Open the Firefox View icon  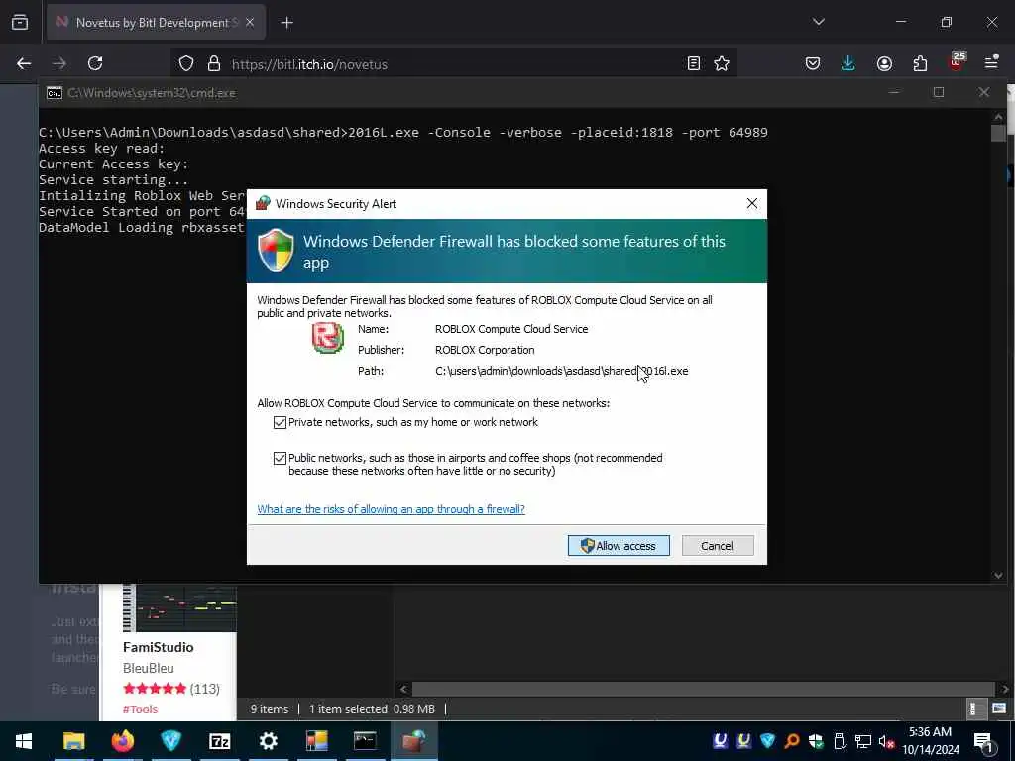[x=20, y=23]
